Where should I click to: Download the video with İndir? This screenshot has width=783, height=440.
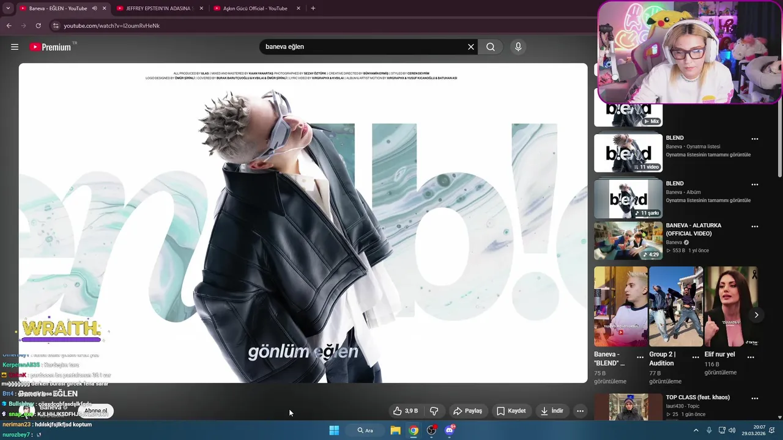[x=552, y=411]
